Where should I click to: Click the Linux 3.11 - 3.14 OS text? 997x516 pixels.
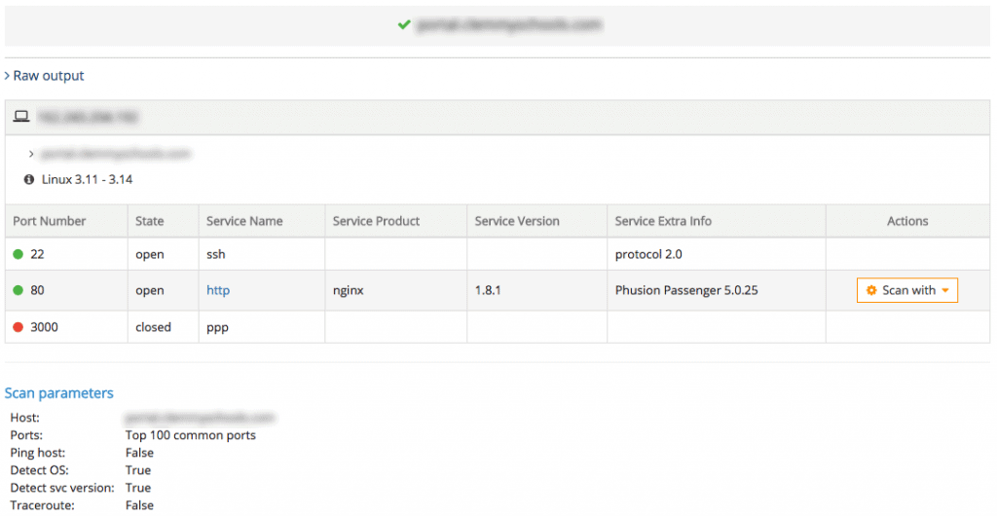(x=87, y=180)
